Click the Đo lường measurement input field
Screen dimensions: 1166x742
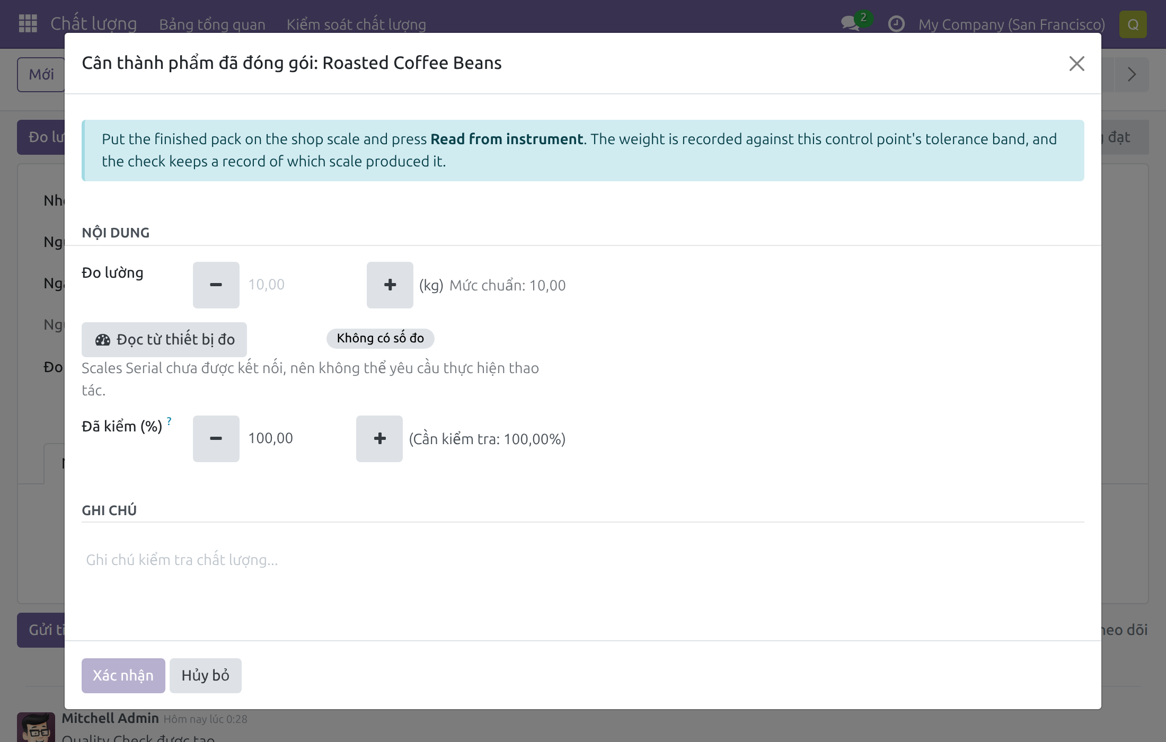303,285
